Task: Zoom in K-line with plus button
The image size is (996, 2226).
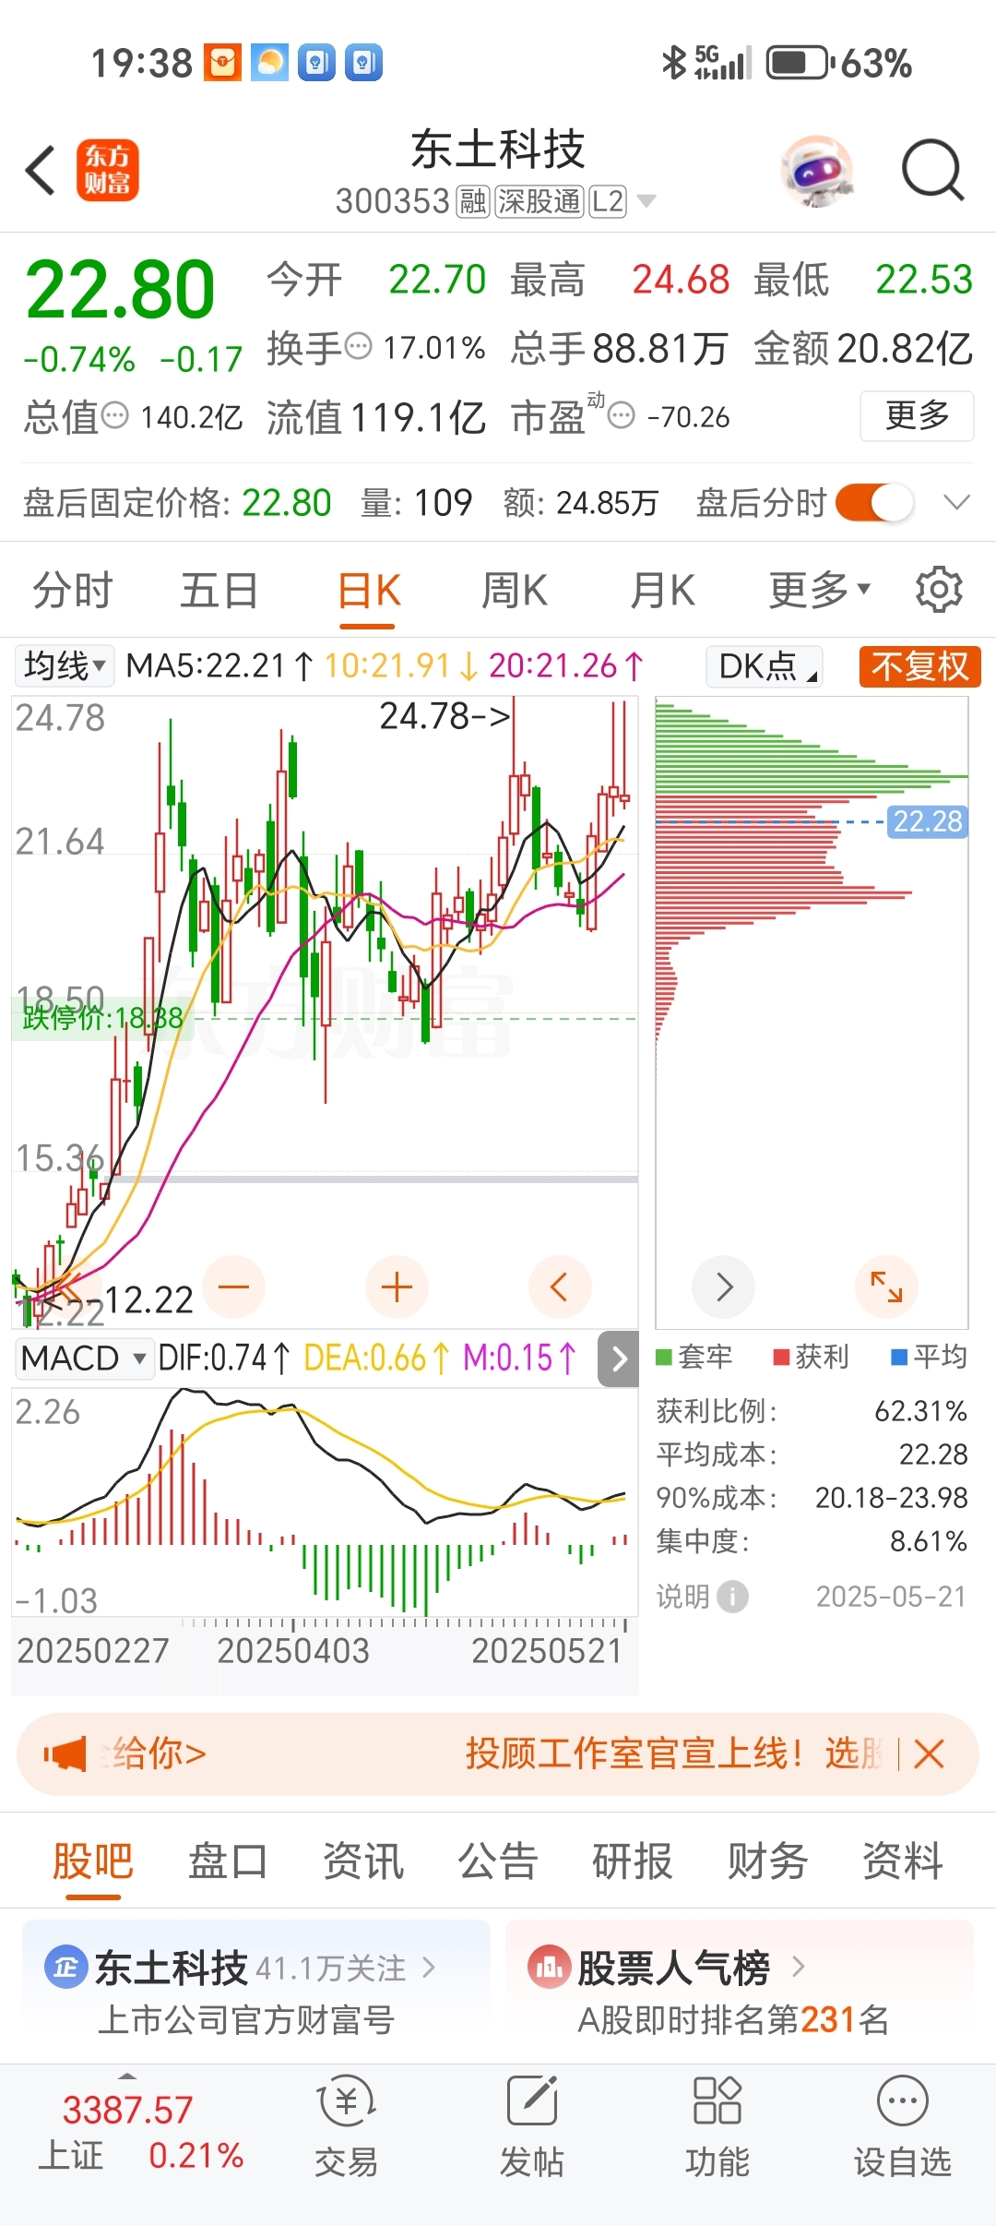Action: (x=397, y=1287)
